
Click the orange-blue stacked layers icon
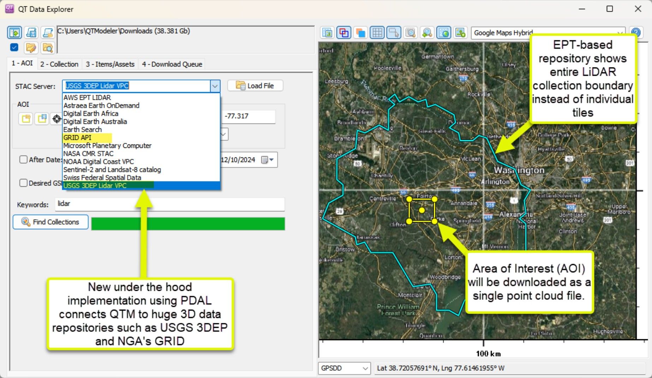[361, 33]
